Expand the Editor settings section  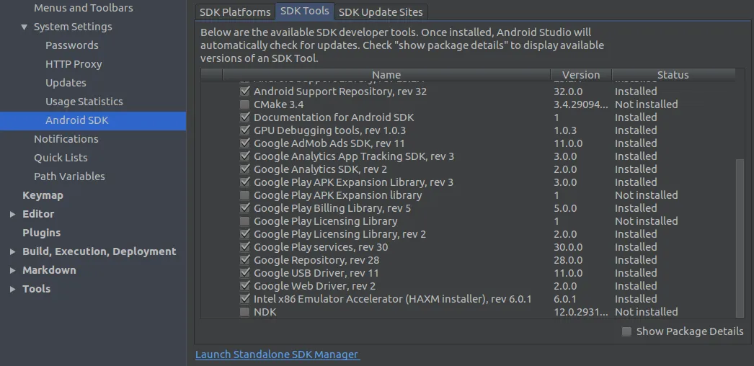click(12, 214)
